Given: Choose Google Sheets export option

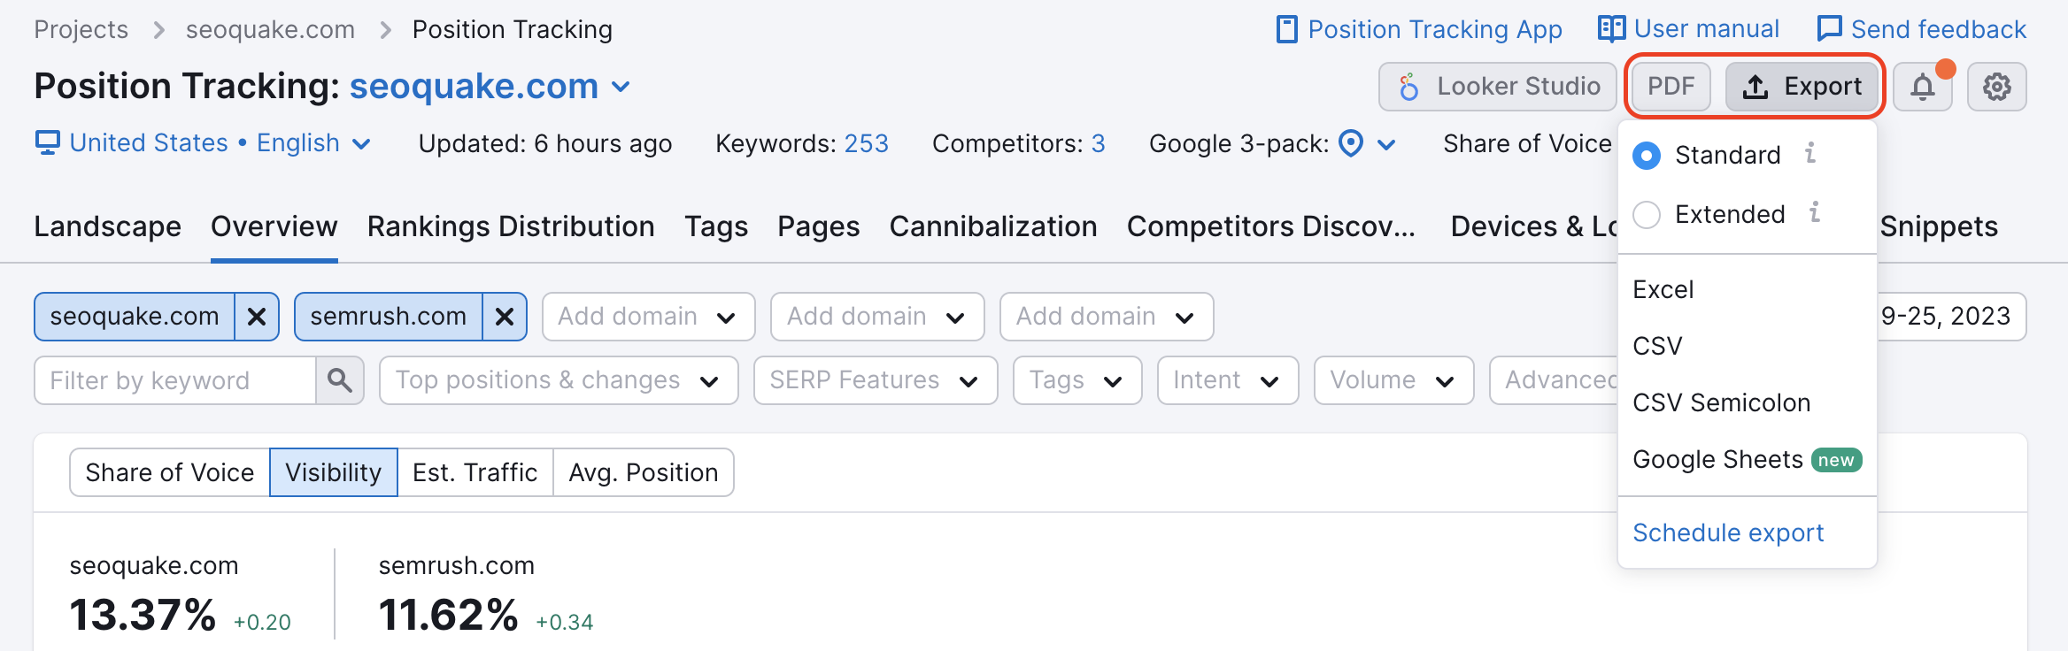Looking at the screenshot, I should point(1747,460).
